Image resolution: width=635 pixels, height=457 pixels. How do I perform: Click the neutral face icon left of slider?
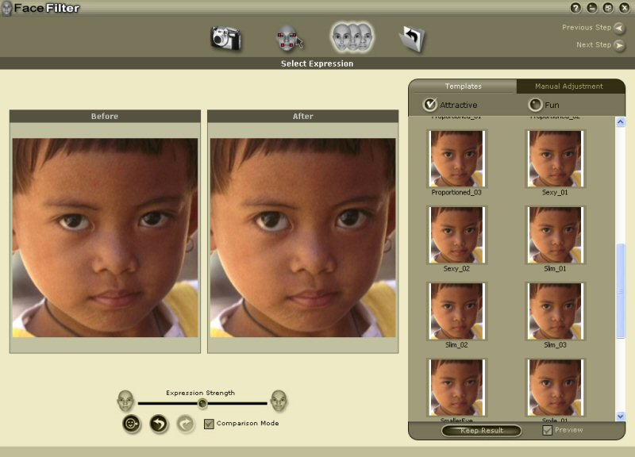click(x=125, y=401)
